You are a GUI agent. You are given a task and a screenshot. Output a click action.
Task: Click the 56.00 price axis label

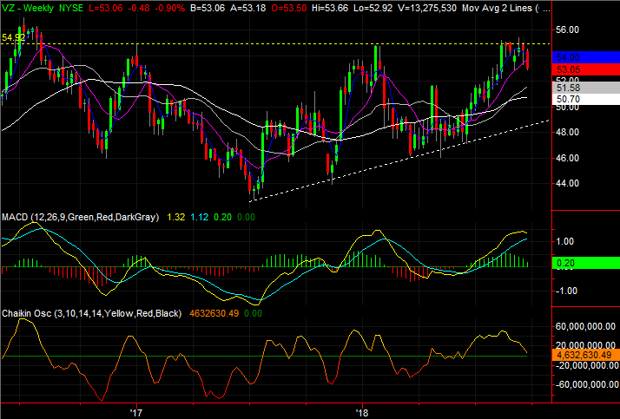pos(568,29)
